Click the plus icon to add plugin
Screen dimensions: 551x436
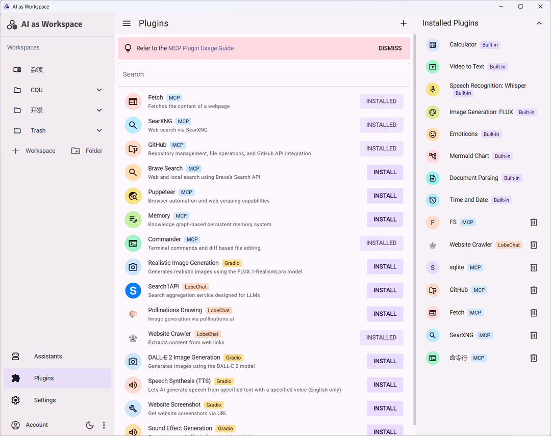click(x=404, y=23)
